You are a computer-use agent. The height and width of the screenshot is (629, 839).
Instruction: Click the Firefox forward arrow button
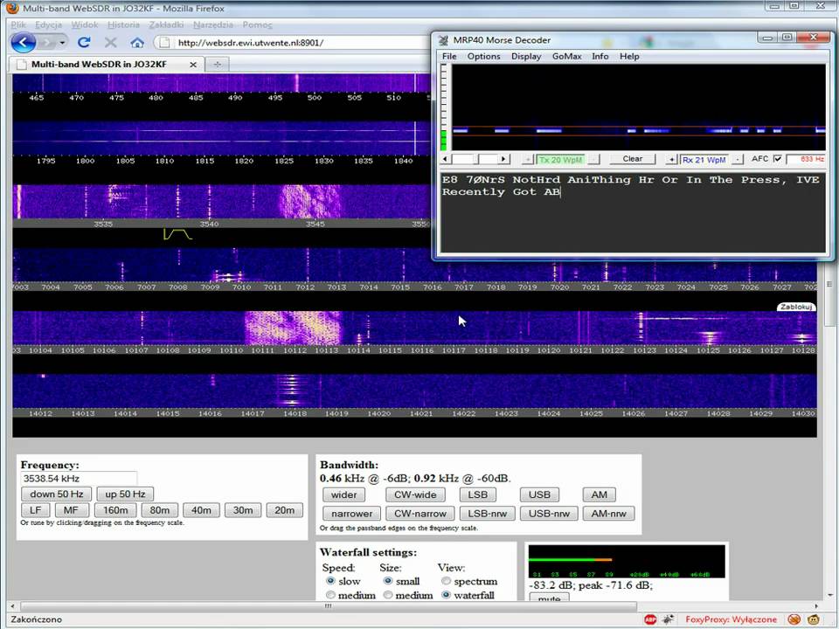click(47, 42)
